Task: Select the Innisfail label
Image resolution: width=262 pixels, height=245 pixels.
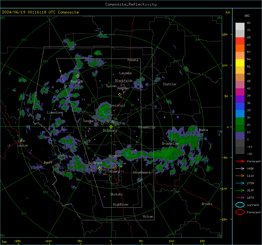Action: coord(117,105)
